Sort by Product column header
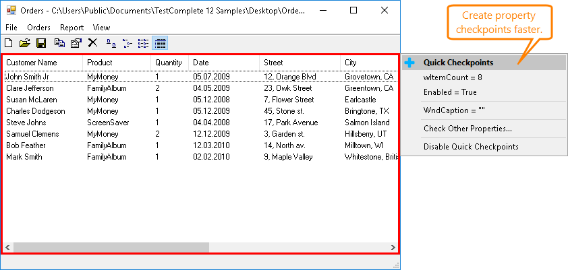This screenshot has height=270, width=568. pyautogui.click(x=117, y=63)
